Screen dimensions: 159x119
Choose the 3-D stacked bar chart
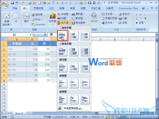pyautogui.click(x=74, y=52)
